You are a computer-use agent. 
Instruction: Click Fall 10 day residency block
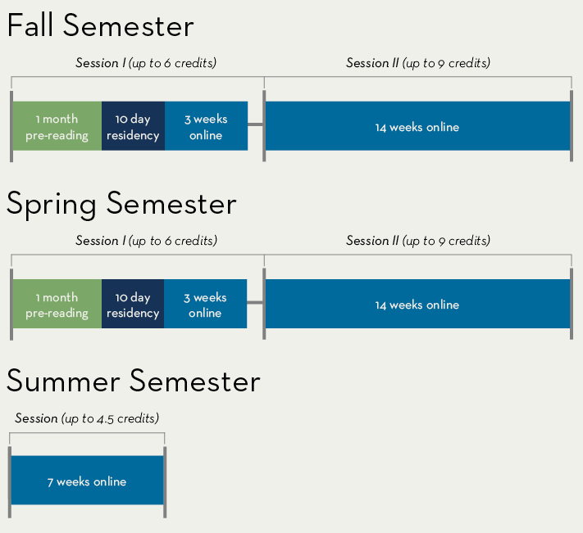(133, 127)
